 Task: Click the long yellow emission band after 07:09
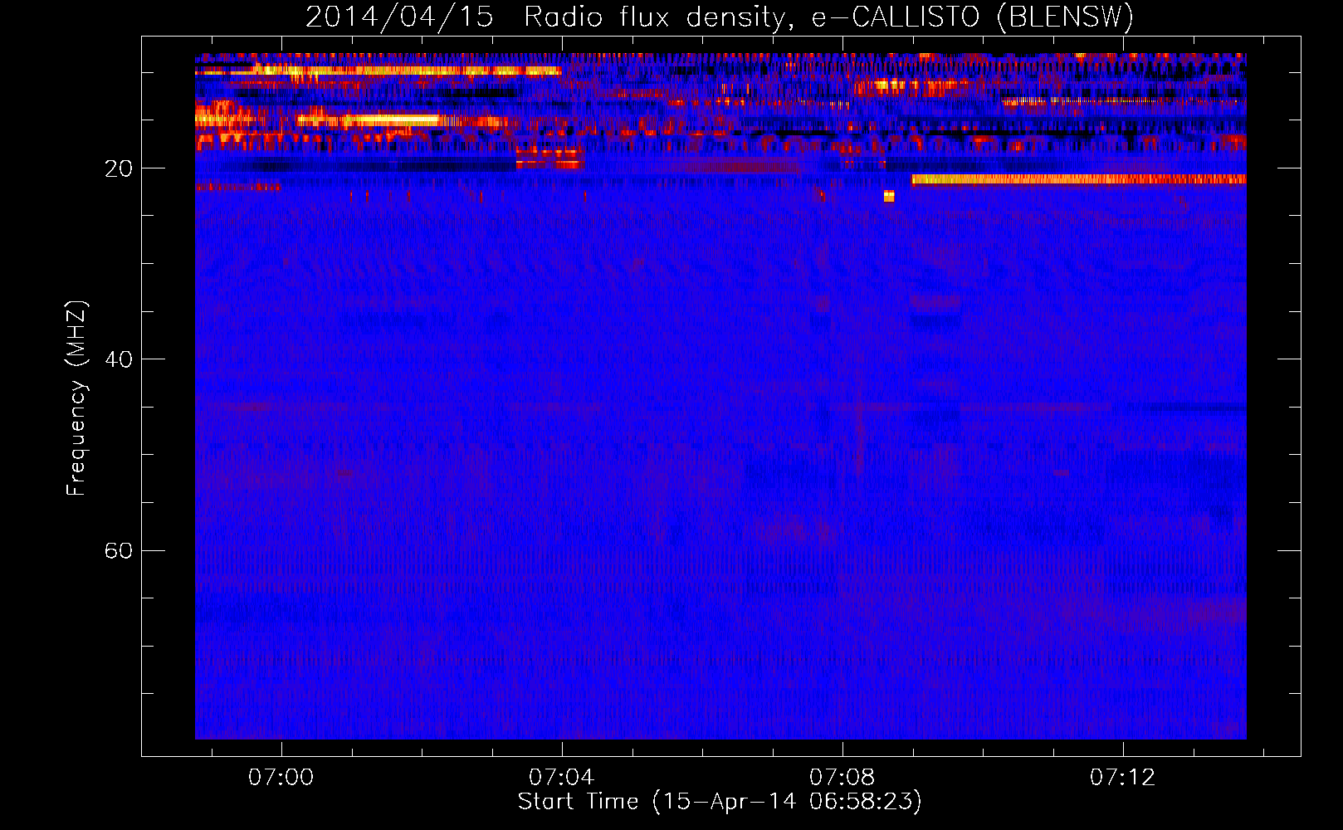point(1078,179)
